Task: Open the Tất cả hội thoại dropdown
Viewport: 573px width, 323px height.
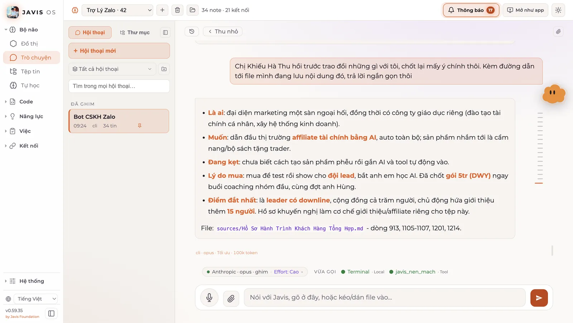Action: pyautogui.click(x=112, y=69)
